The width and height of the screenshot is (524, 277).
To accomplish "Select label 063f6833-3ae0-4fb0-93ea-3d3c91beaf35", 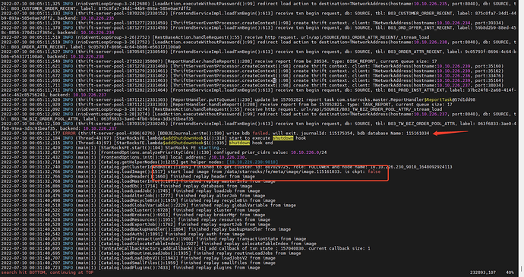I will 147,118.
